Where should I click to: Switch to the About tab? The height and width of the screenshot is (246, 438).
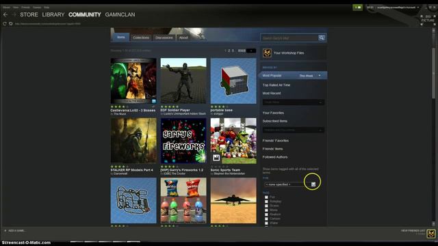point(183,38)
